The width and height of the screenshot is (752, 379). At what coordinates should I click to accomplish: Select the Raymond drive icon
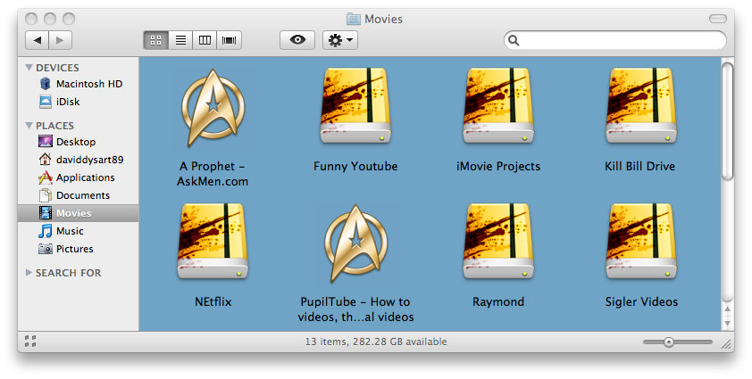498,242
